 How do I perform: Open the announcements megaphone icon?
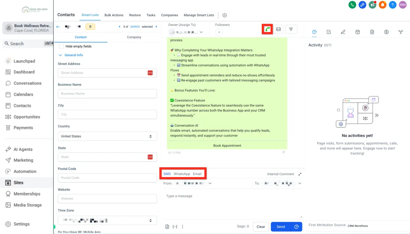[x=373, y=5]
